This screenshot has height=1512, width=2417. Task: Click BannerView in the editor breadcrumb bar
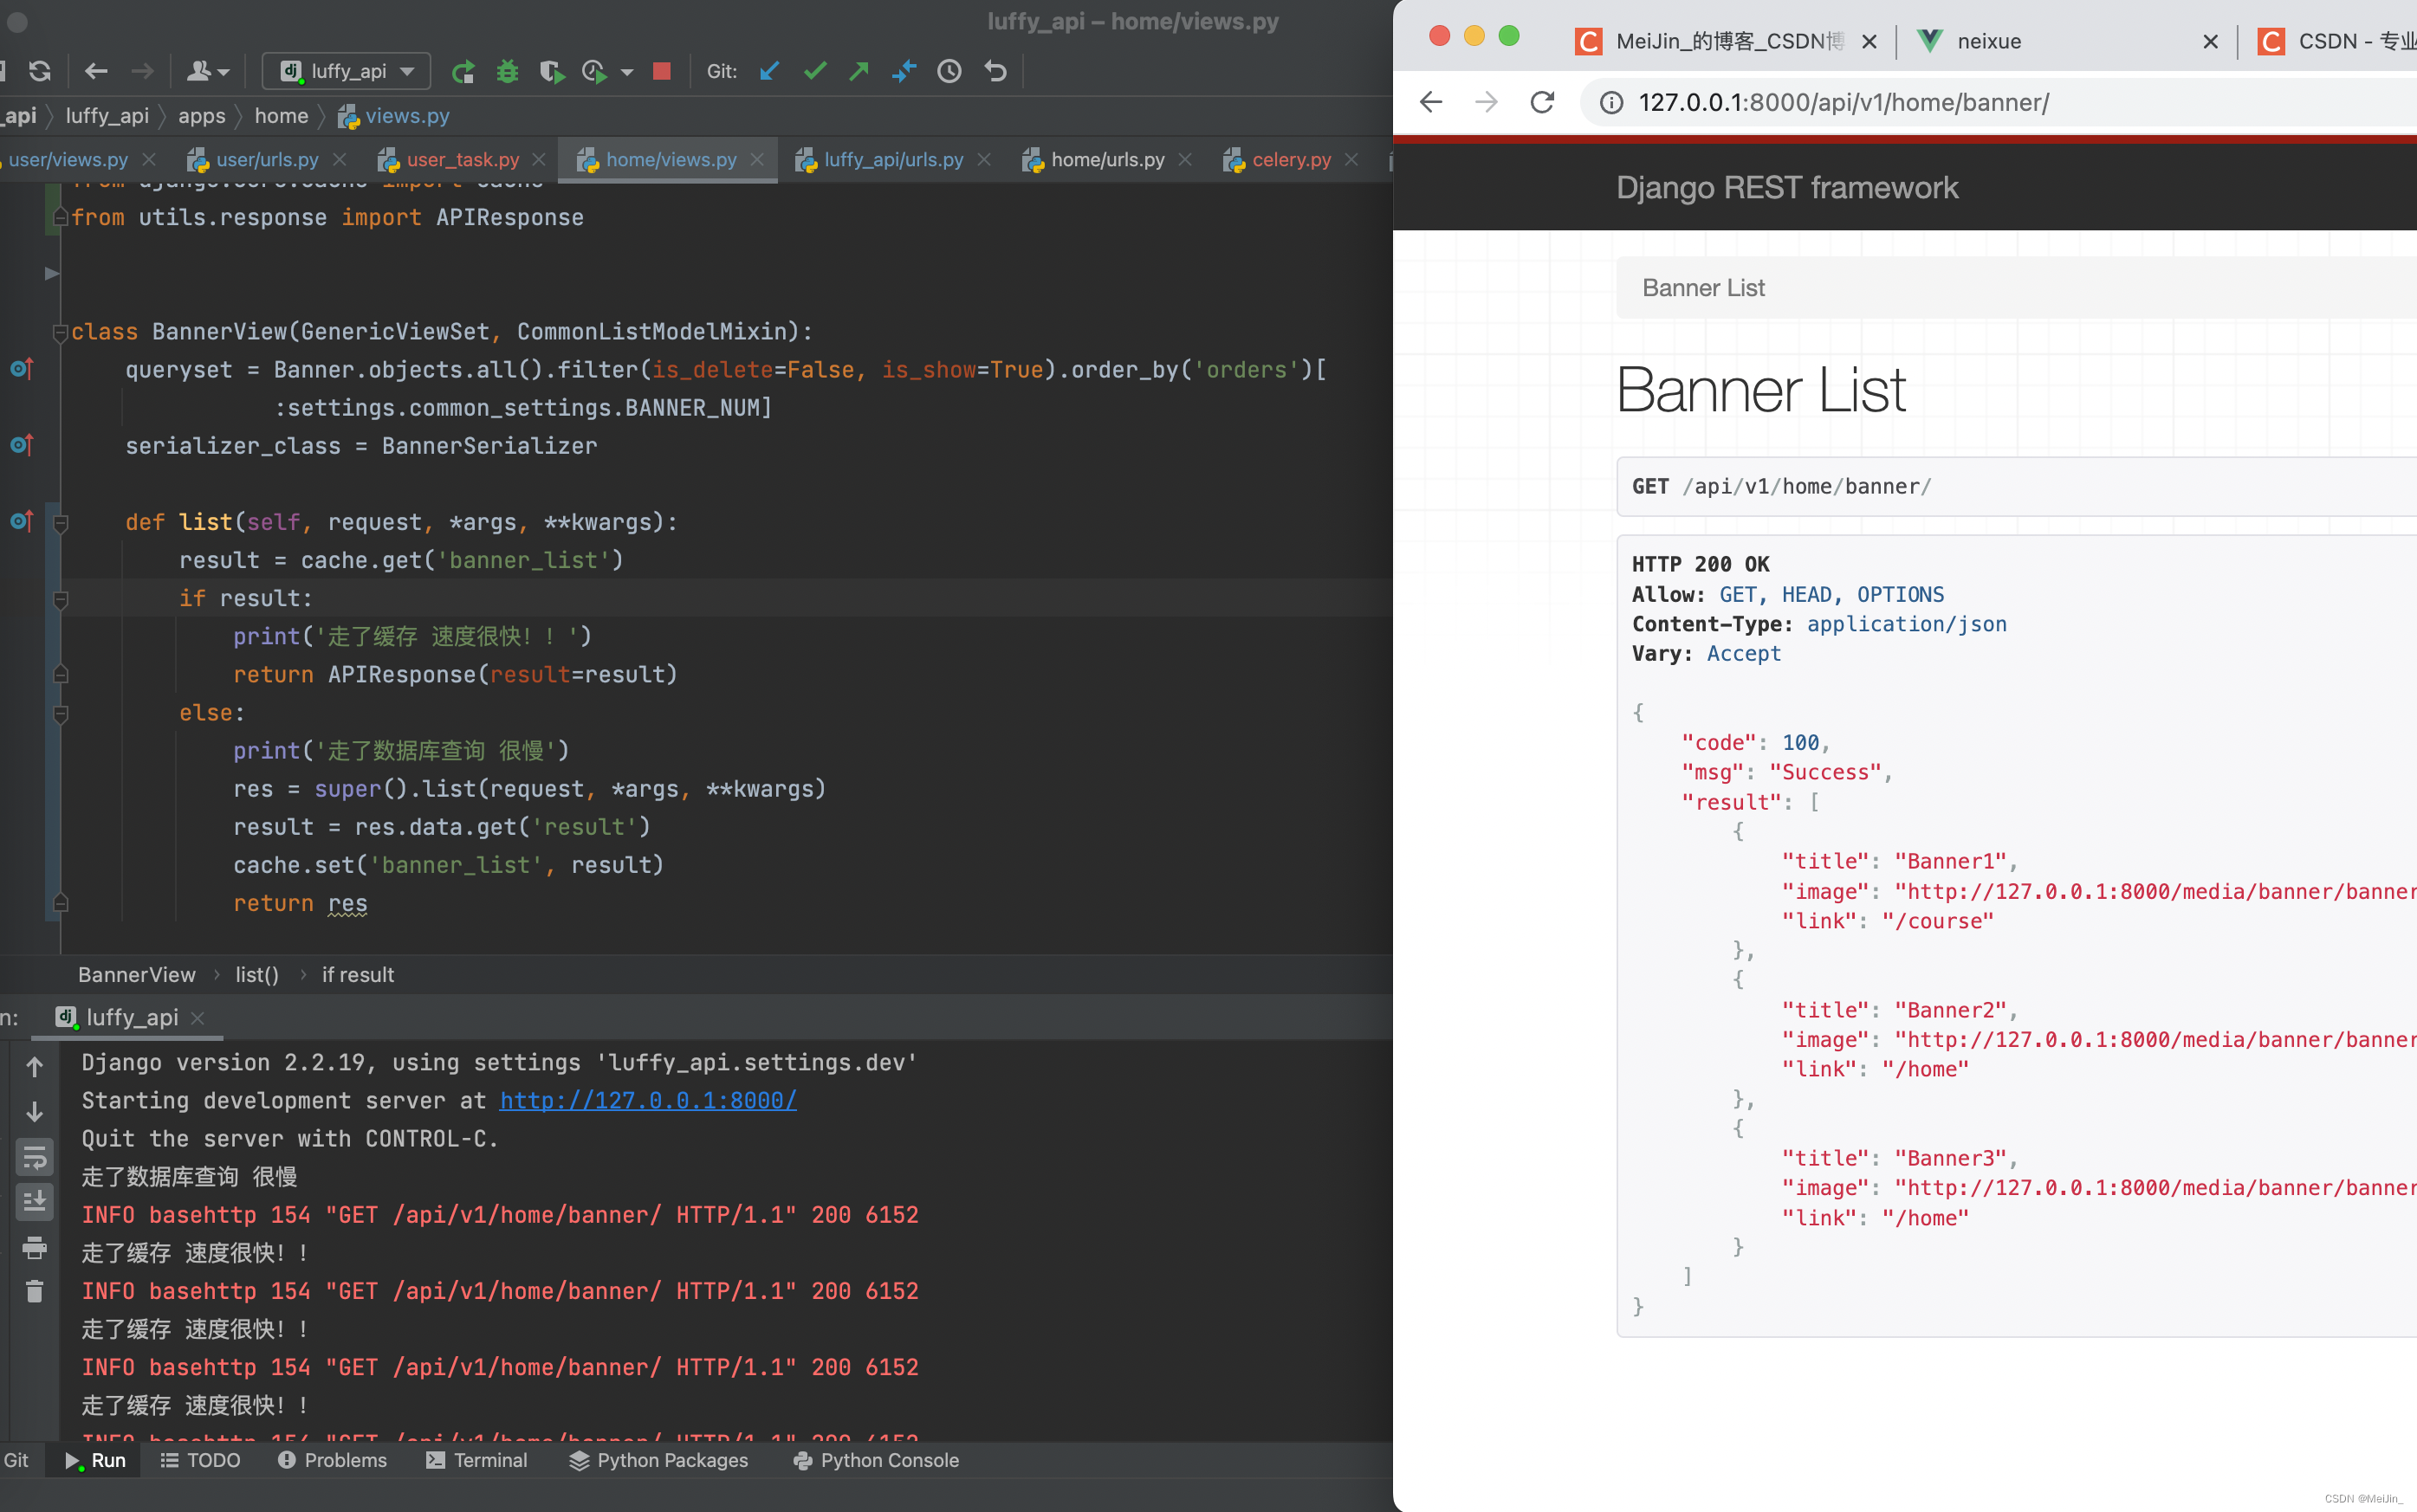pyautogui.click(x=137, y=975)
